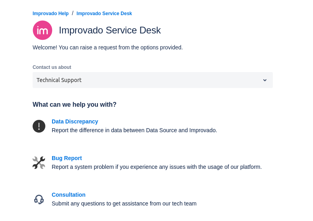Image resolution: width=313 pixels, height=221 pixels.
Task: Click the 'What can we help you with?' heading
Action: pos(74,105)
